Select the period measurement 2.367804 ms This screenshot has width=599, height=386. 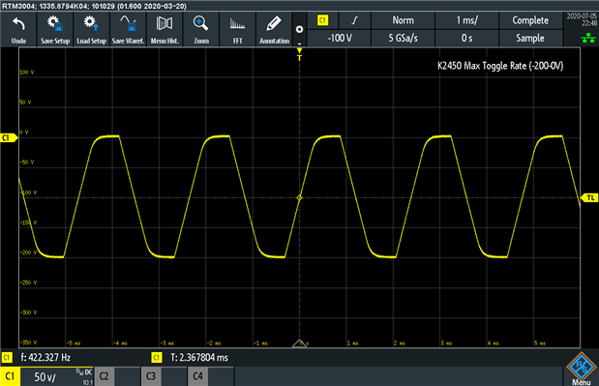[x=199, y=358]
